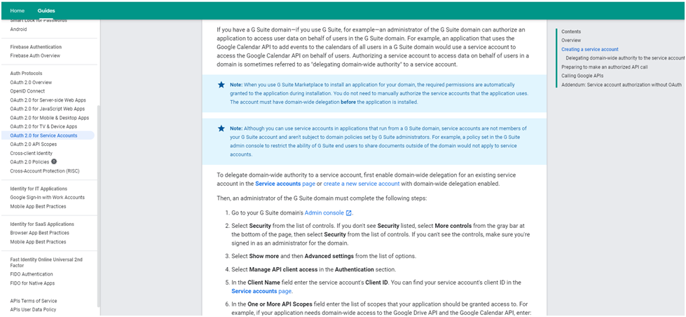Click the Auth Protocols section heading
686x317 pixels.
(26, 73)
